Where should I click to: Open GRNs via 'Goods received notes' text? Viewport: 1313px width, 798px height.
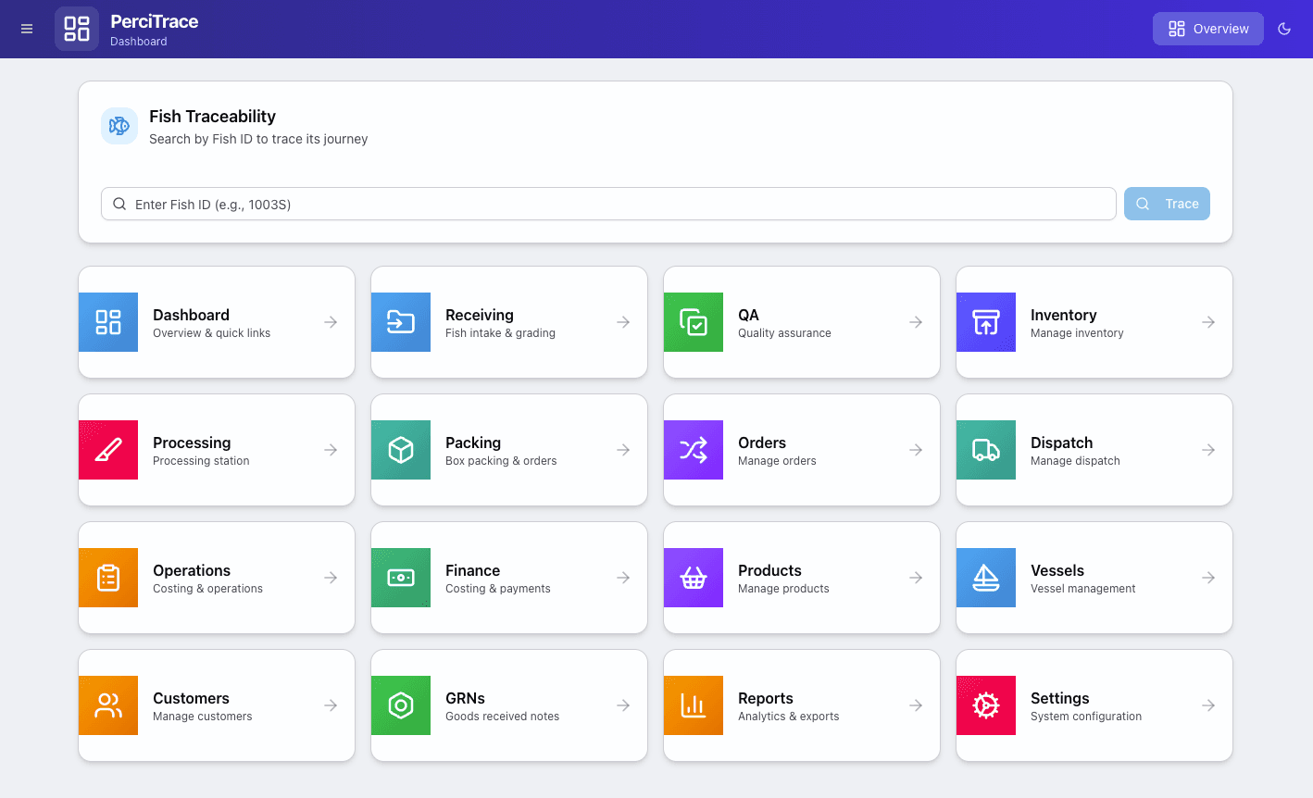point(502,717)
